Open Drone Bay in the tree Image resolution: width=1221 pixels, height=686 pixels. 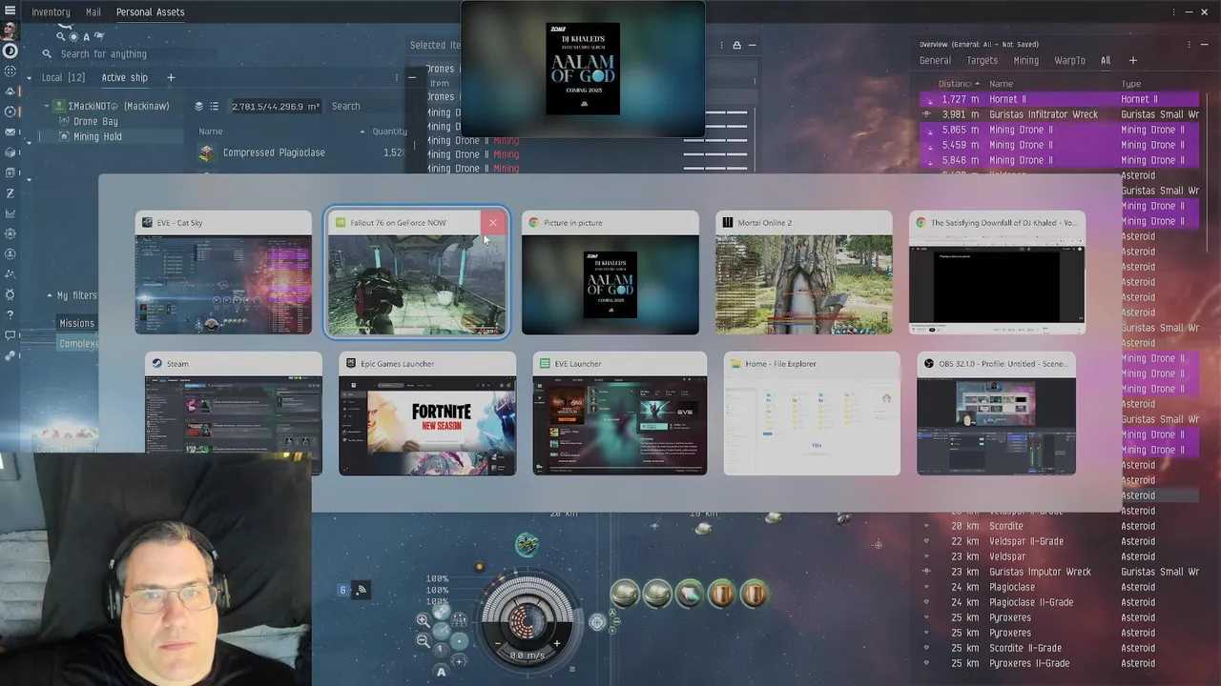[x=95, y=121]
